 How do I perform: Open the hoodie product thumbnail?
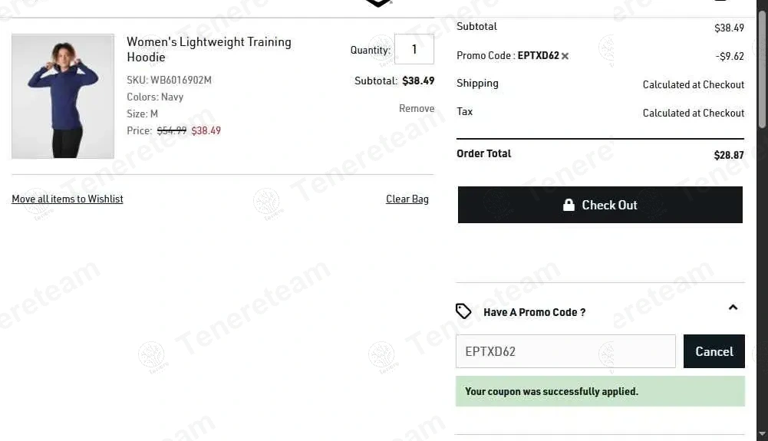[x=63, y=97]
